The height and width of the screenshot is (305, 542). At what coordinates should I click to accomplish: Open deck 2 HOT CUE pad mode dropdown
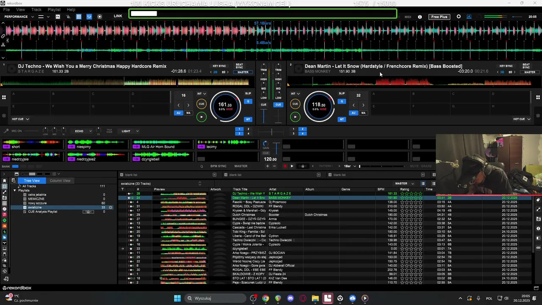click(x=522, y=119)
